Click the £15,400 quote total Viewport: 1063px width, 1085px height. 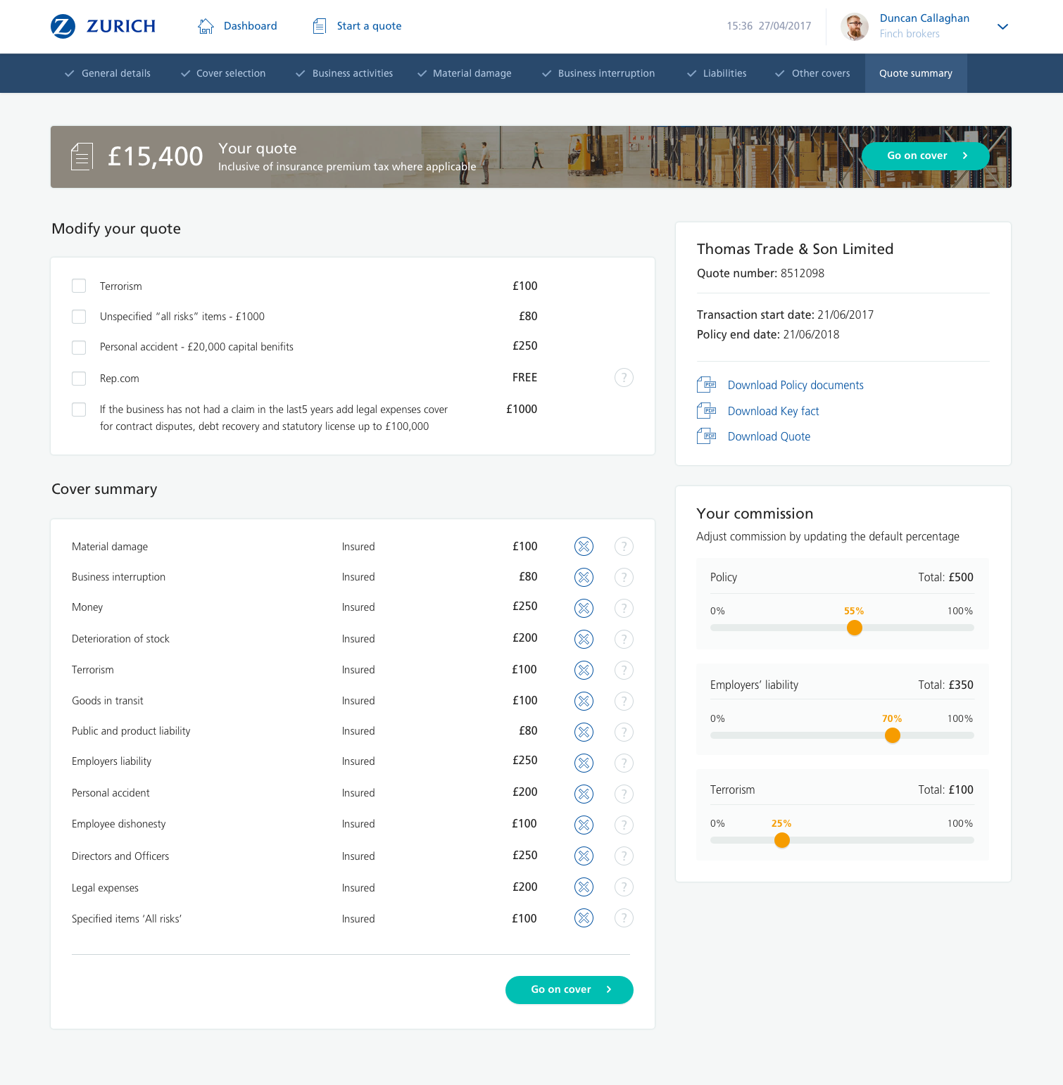[x=156, y=156]
